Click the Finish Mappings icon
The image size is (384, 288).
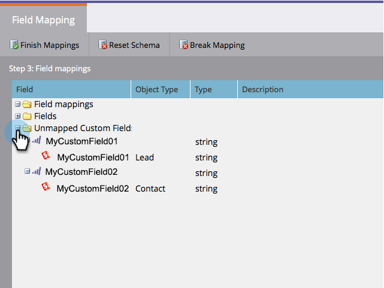click(14, 45)
